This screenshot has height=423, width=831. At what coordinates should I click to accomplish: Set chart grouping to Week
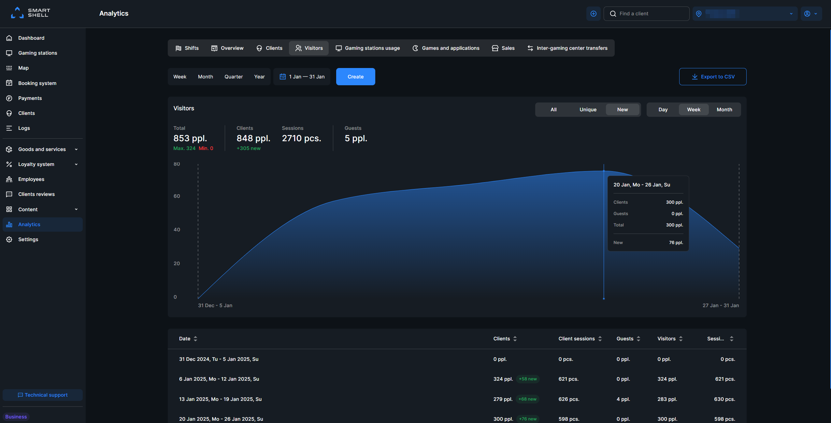click(x=694, y=110)
